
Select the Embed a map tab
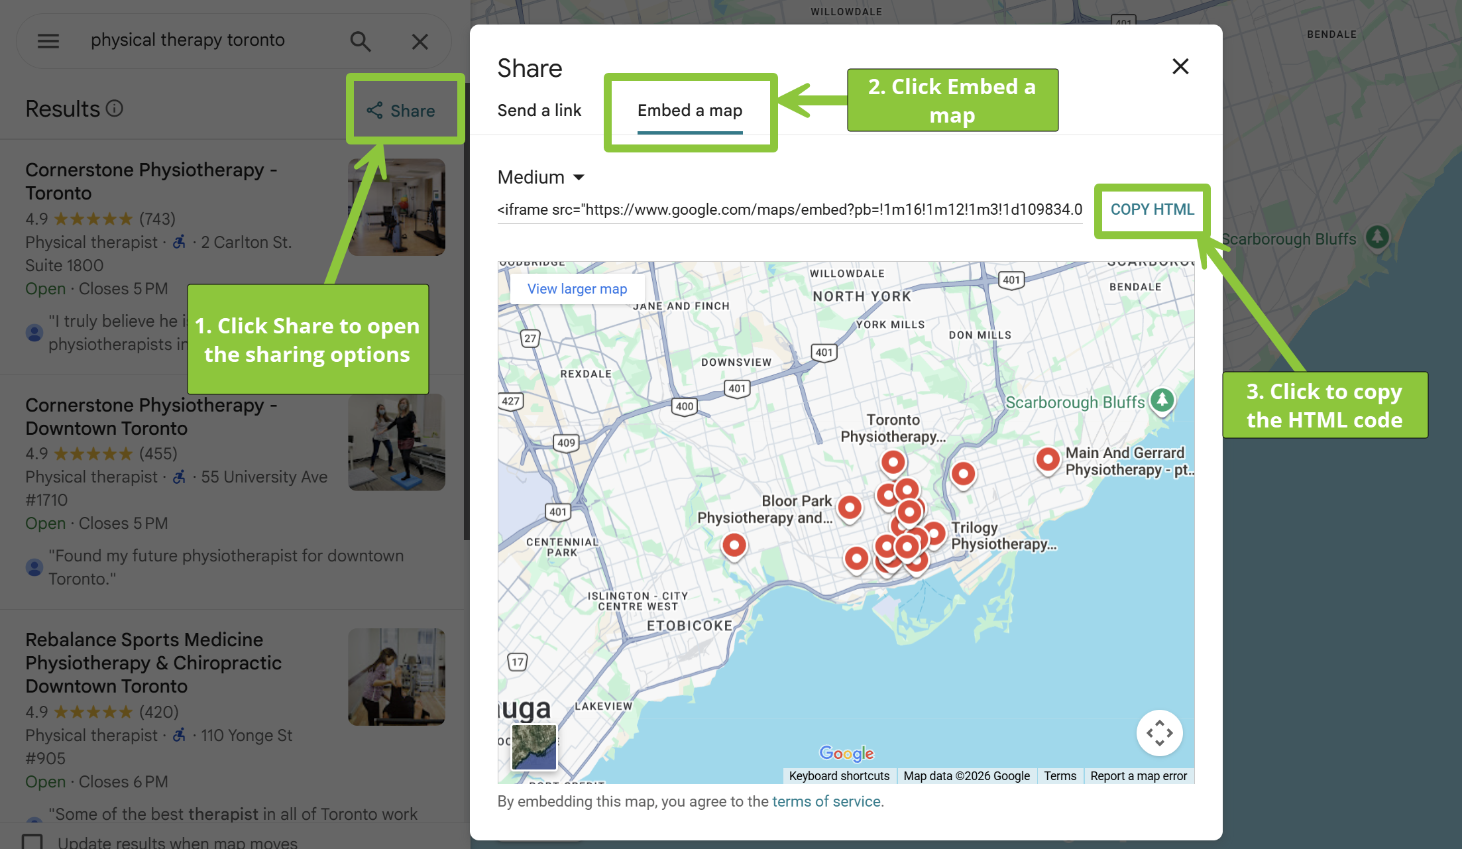(x=689, y=110)
